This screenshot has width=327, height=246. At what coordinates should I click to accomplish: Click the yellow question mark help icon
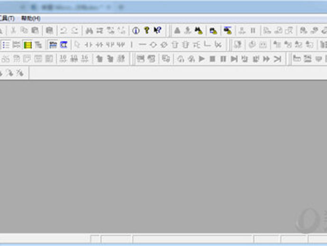[147, 30]
